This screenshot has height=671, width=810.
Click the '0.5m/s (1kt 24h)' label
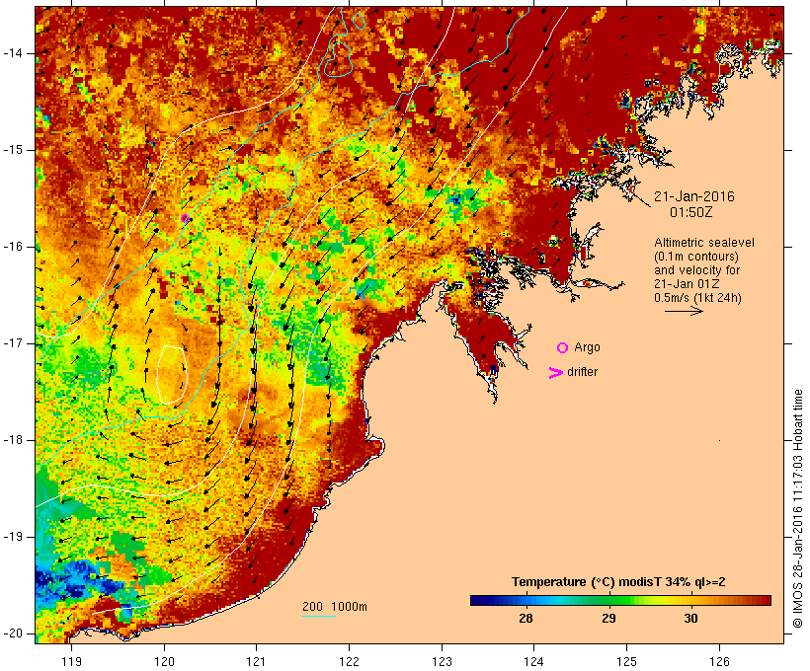[x=697, y=298]
